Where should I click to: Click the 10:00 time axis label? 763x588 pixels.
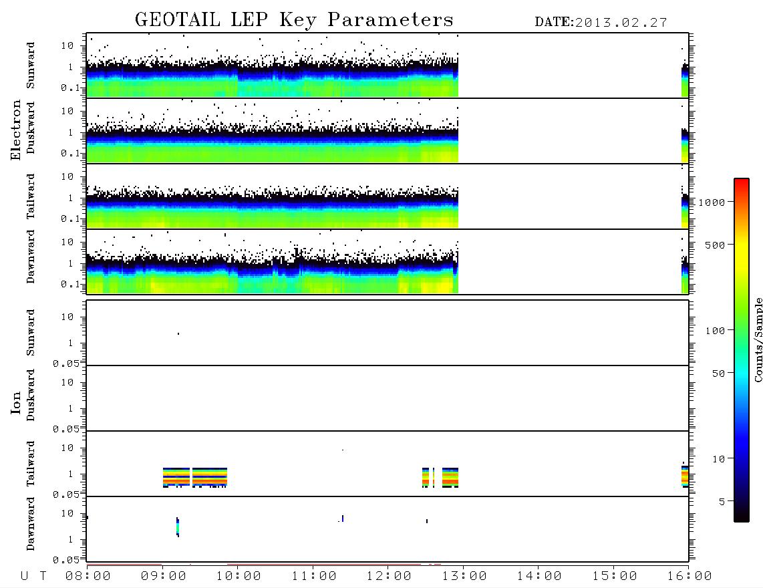[239, 577]
